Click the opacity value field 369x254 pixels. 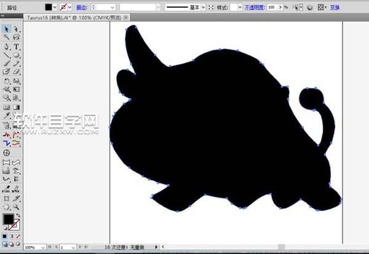click(272, 7)
